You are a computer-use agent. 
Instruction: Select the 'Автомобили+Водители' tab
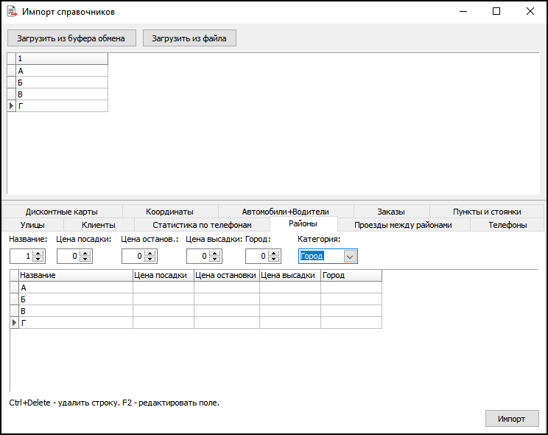tap(285, 212)
